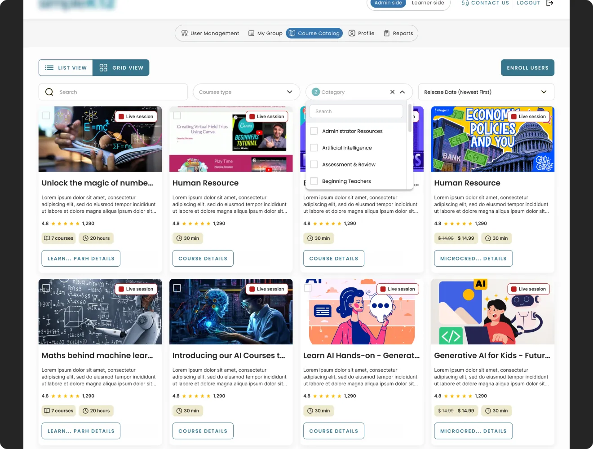Switch to Learner side toggle
The image size is (593, 449).
tap(428, 3)
